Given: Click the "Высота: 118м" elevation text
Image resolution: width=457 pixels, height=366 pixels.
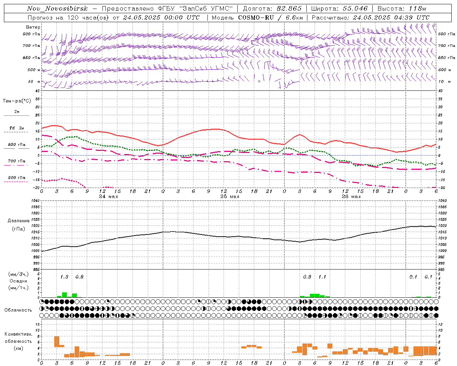Looking at the screenshot, I should (x=402, y=9).
